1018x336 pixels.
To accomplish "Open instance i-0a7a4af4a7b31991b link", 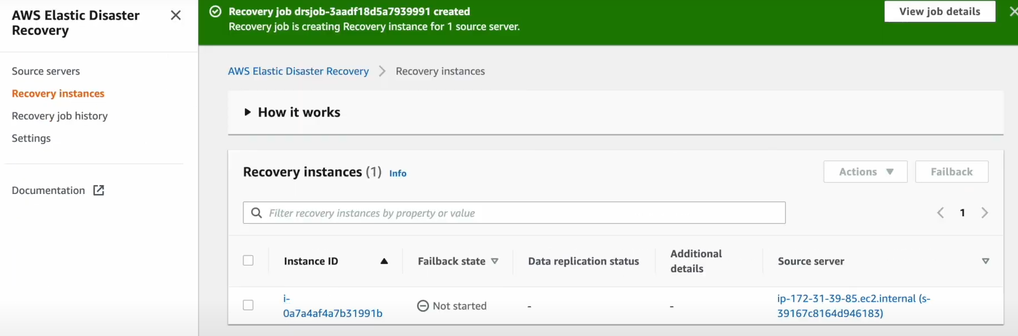I will point(332,306).
